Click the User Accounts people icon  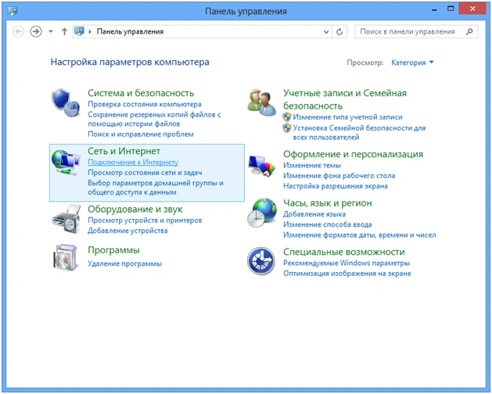[x=261, y=102]
